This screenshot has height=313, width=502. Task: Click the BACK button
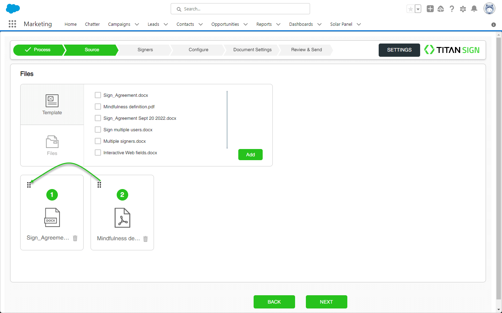point(274,302)
